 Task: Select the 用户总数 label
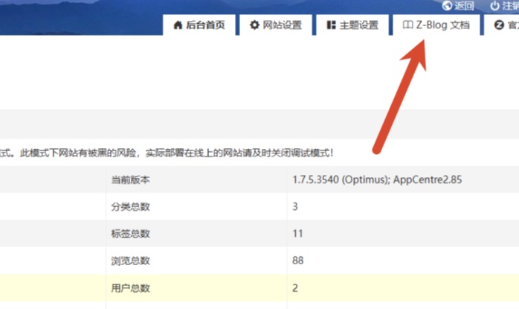click(x=130, y=288)
